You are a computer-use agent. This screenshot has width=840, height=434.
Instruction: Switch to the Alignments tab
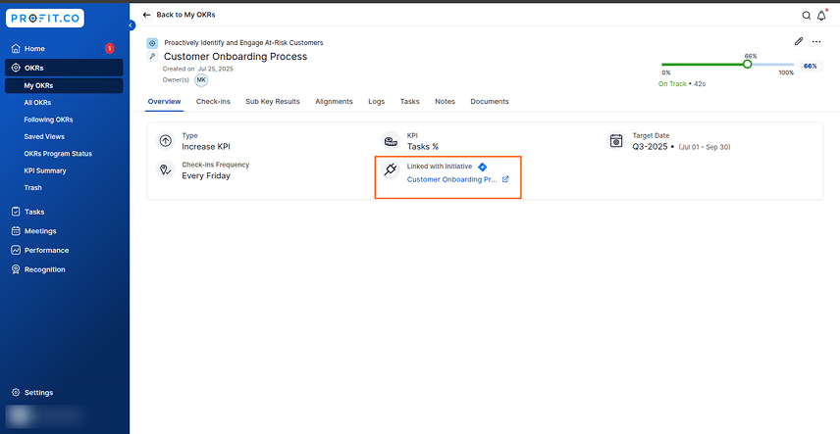coord(334,102)
